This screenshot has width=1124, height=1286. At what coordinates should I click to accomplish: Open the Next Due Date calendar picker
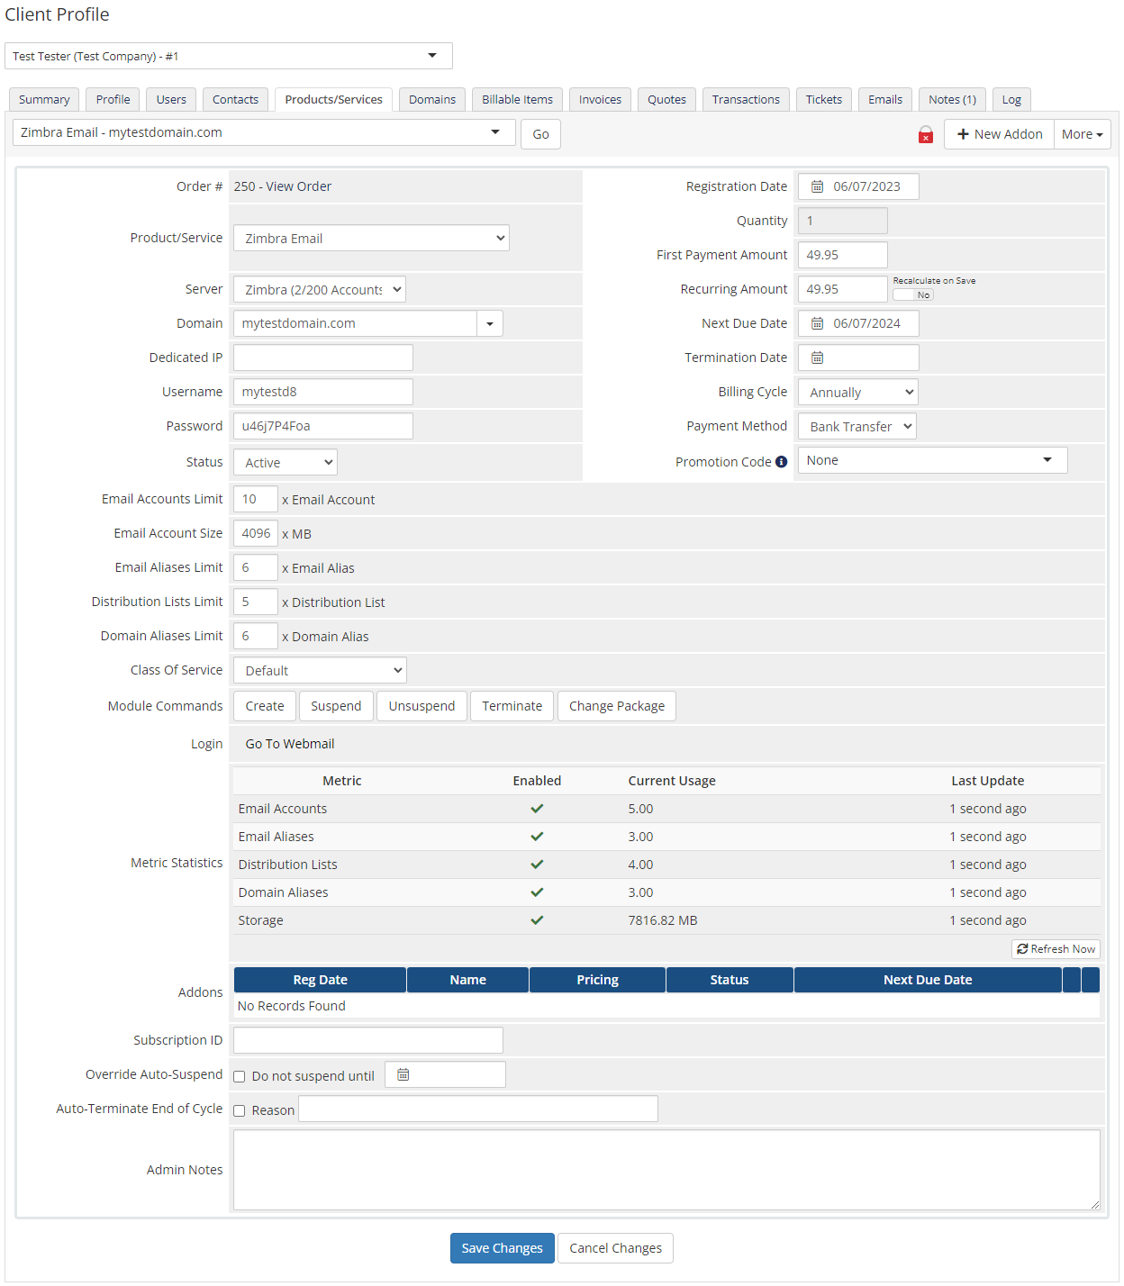(816, 323)
